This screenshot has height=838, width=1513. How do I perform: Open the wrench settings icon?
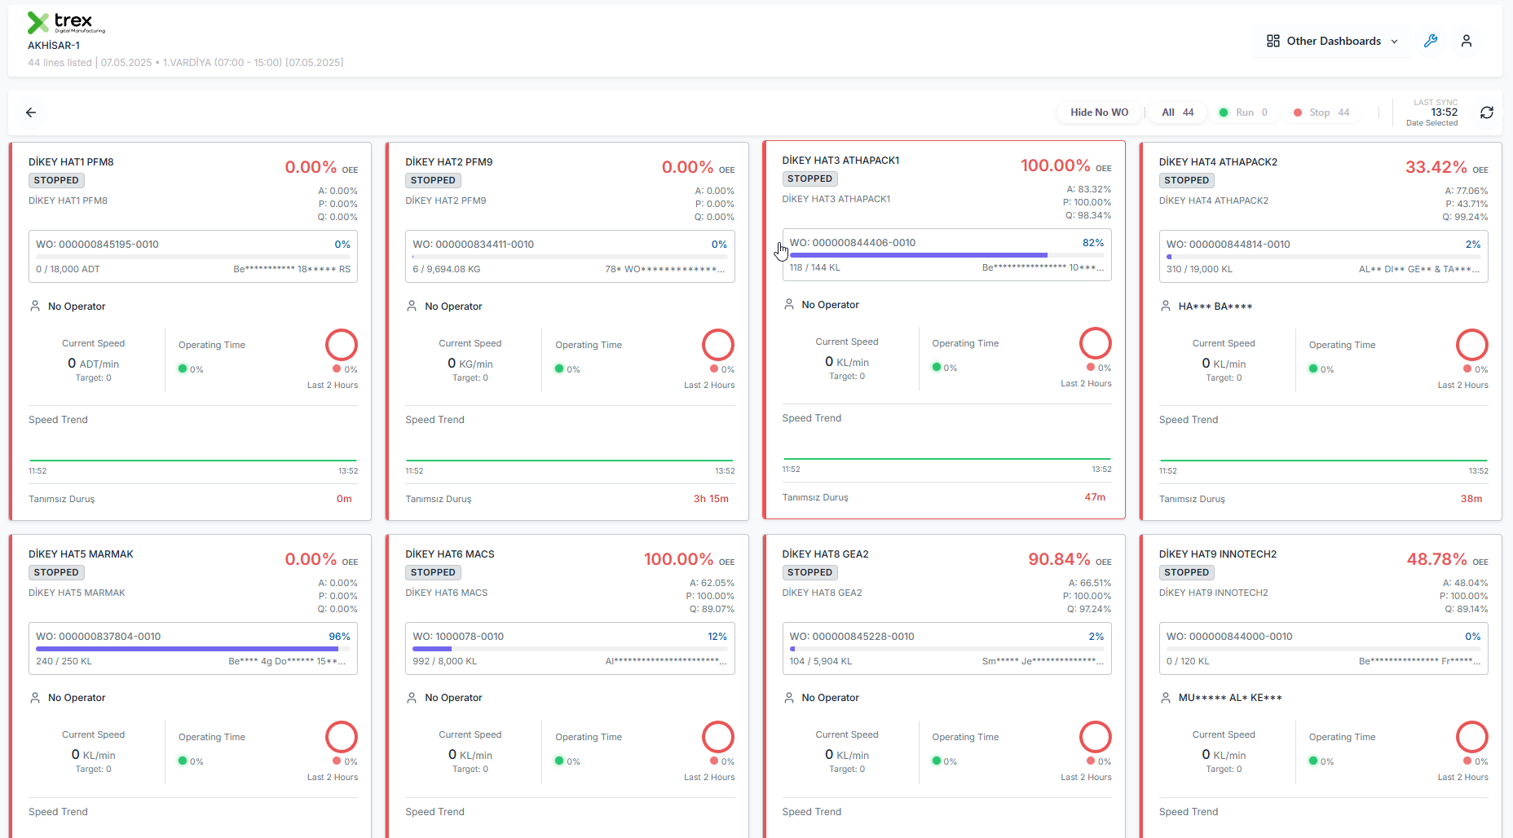[x=1431, y=41]
